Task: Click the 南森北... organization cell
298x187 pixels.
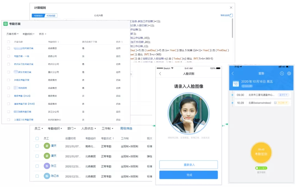Action: click(90, 146)
